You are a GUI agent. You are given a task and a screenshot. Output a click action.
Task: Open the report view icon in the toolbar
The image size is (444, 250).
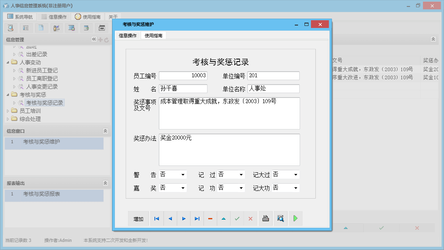[x=25, y=28]
